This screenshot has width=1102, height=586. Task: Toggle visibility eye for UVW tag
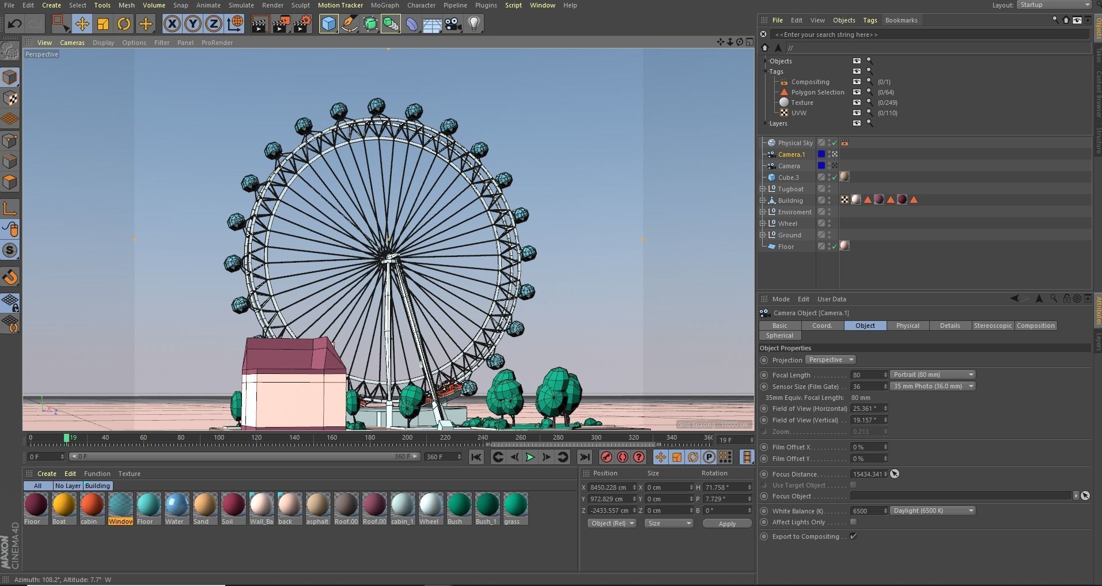857,113
